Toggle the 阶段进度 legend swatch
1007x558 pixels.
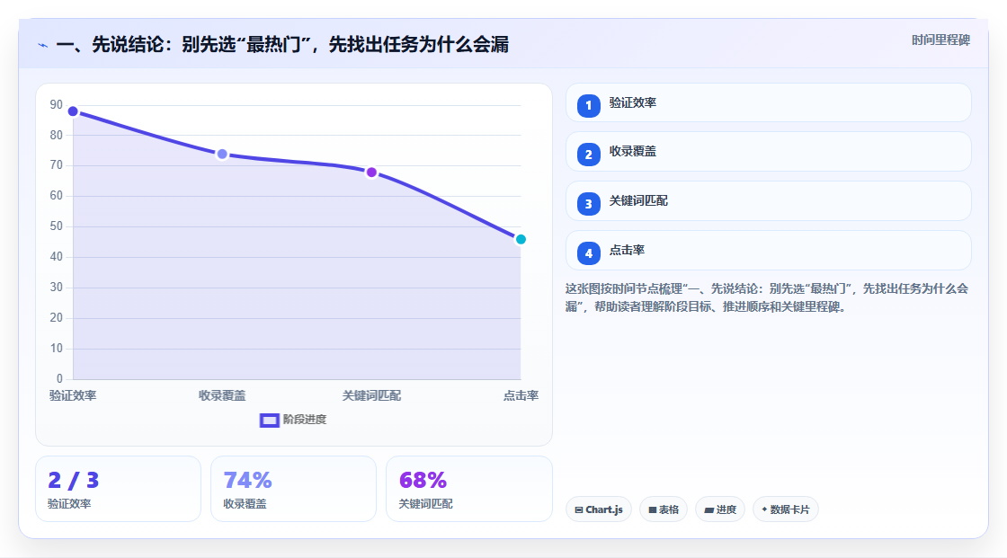(x=269, y=420)
